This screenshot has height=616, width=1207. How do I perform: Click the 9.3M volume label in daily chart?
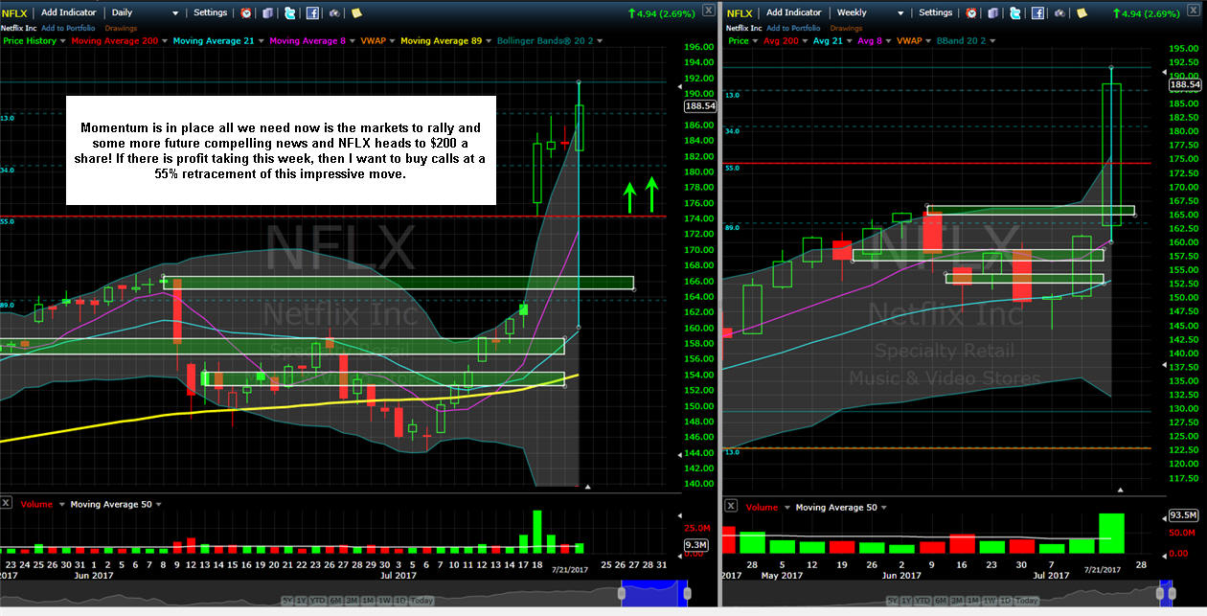[695, 545]
